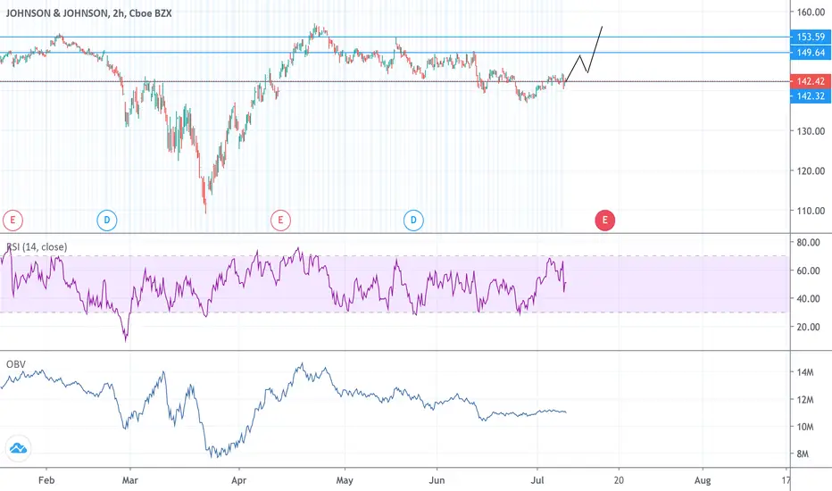Click 60.00 on the RSI scale
832x491 pixels.
(x=808, y=270)
